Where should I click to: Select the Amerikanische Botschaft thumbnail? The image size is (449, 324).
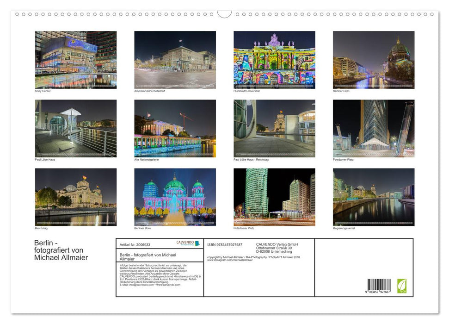coord(175,60)
